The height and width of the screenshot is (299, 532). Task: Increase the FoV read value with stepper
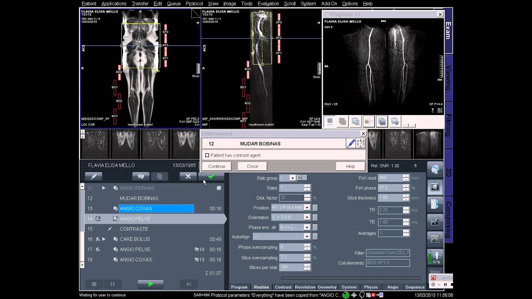(x=406, y=176)
